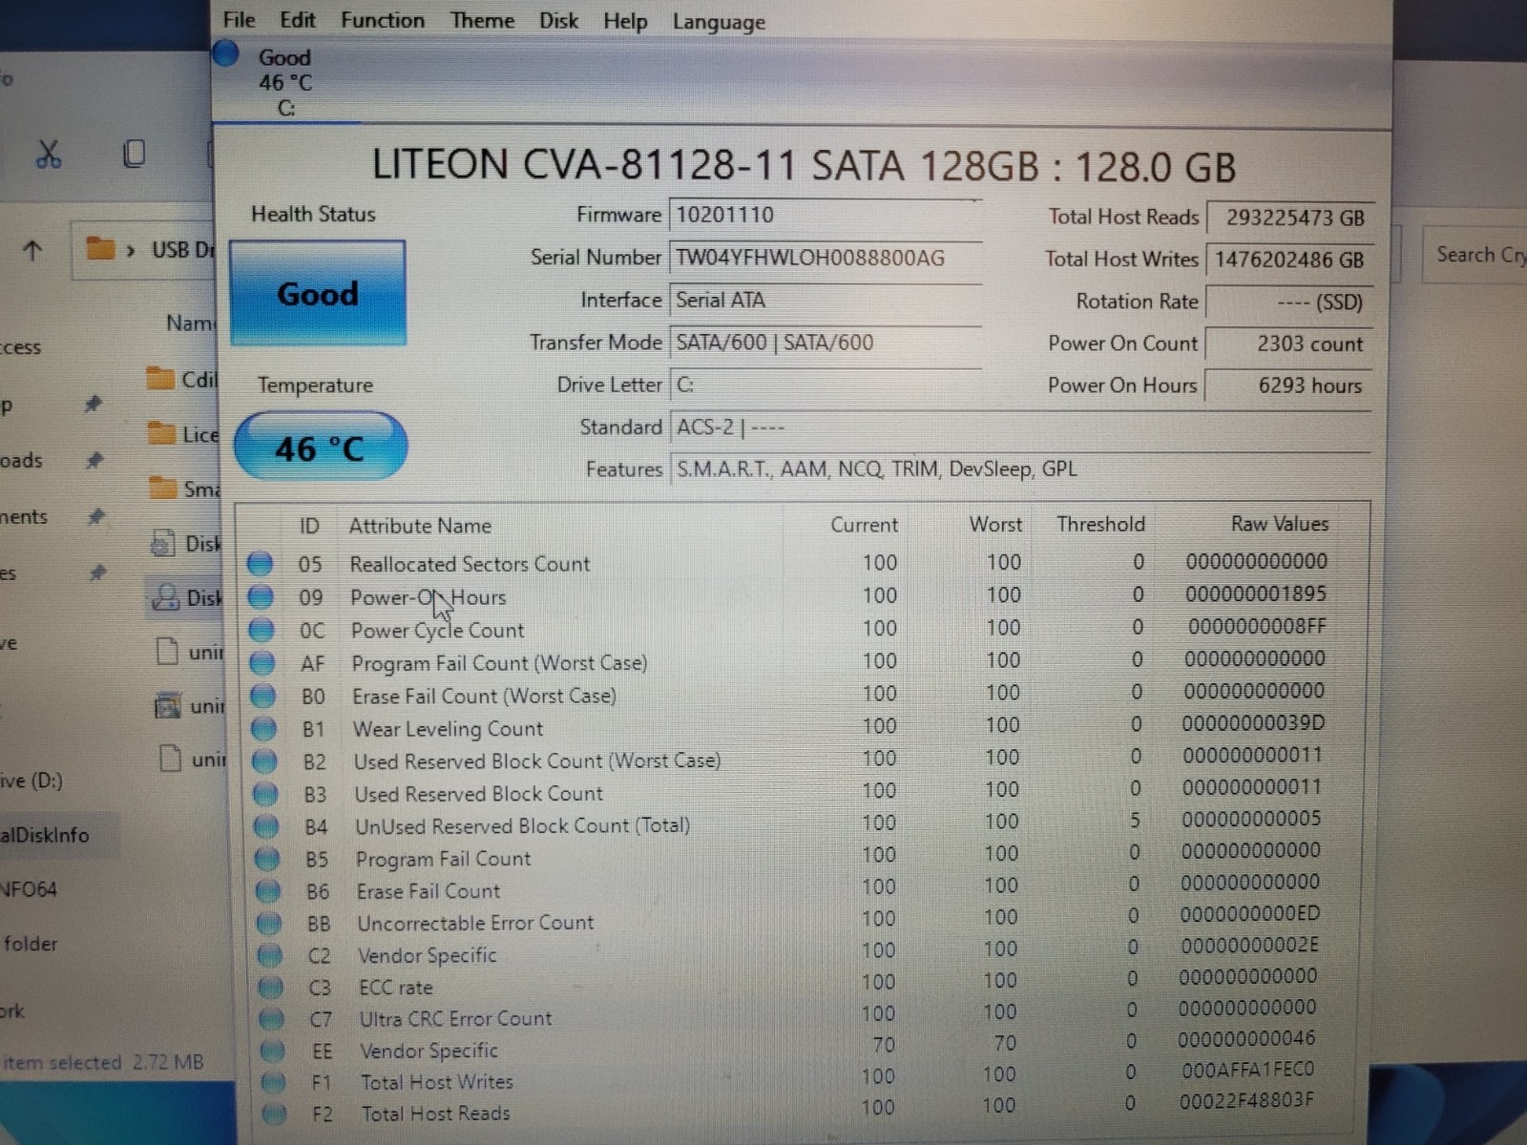The height and width of the screenshot is (1145, 1527).
Task: Click the Features field
Action: point(1020,469)
